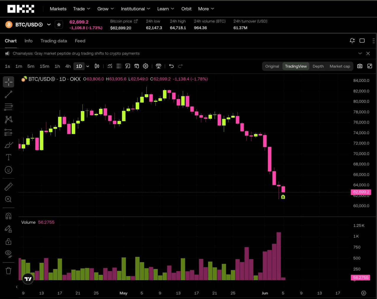Viewport: 377px width, 299px height.
Task: Switch to the Info tab
Action: click(x=29, y=41)
